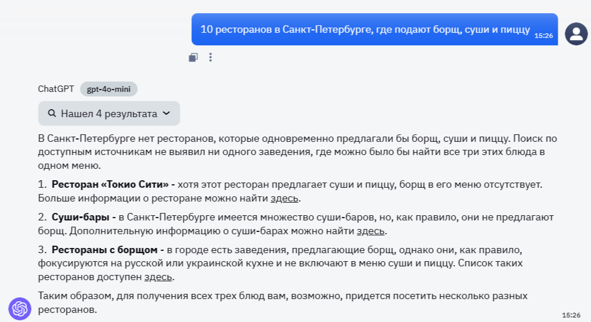Show sources via the Нашел 4 результата label
This screenshot has width=591, height=322.
[x=109, y=114]
